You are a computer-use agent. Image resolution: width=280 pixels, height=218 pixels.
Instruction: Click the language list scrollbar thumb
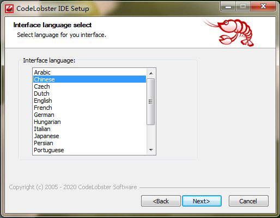pyautogui.click(x=151, y=102)
